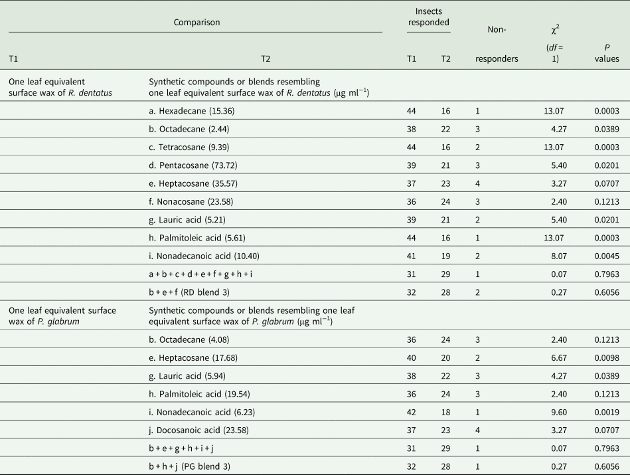Click the Insects responded header
The width and height of the screenshot is (630, 475).
[428, 17]
